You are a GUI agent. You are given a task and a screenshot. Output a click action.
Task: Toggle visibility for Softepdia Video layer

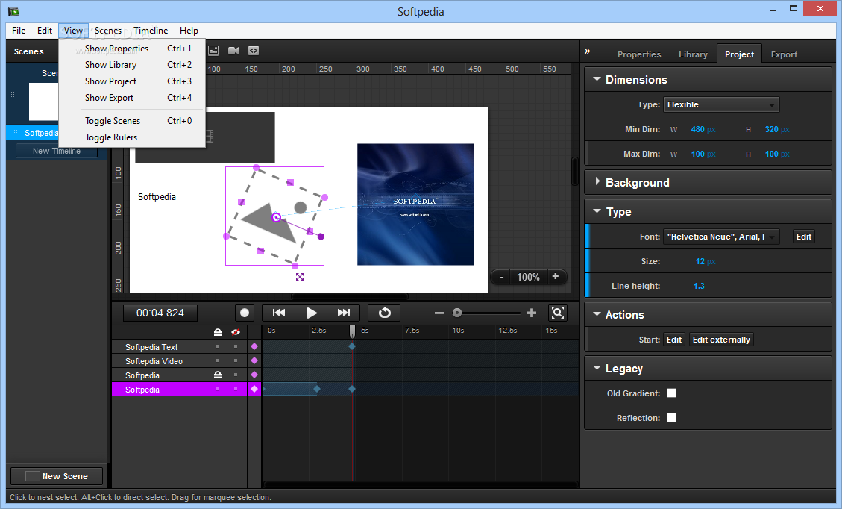tap(235, 360)
